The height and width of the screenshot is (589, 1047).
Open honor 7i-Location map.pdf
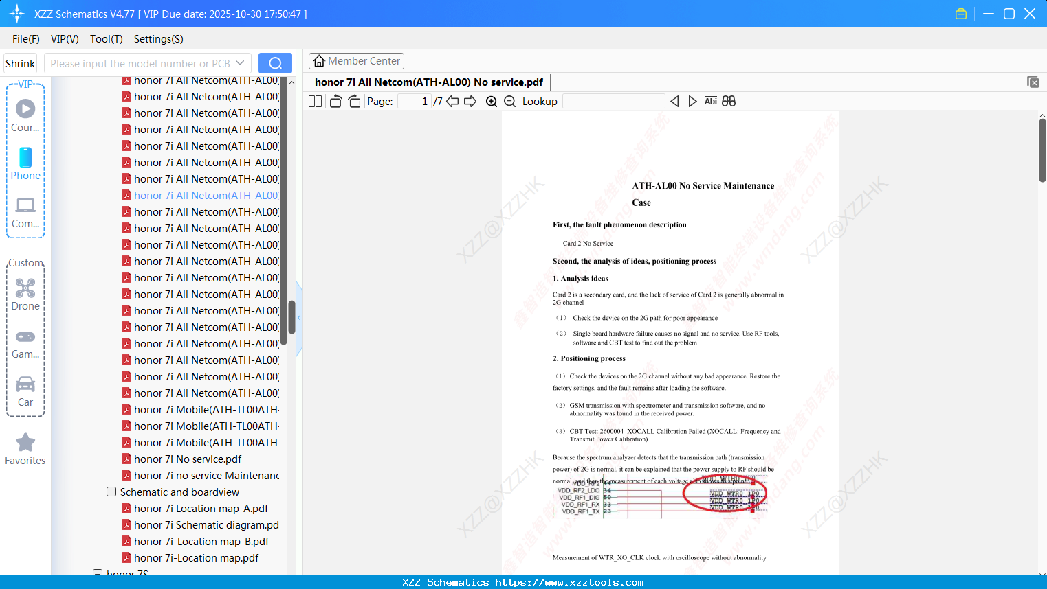(190, 557)
